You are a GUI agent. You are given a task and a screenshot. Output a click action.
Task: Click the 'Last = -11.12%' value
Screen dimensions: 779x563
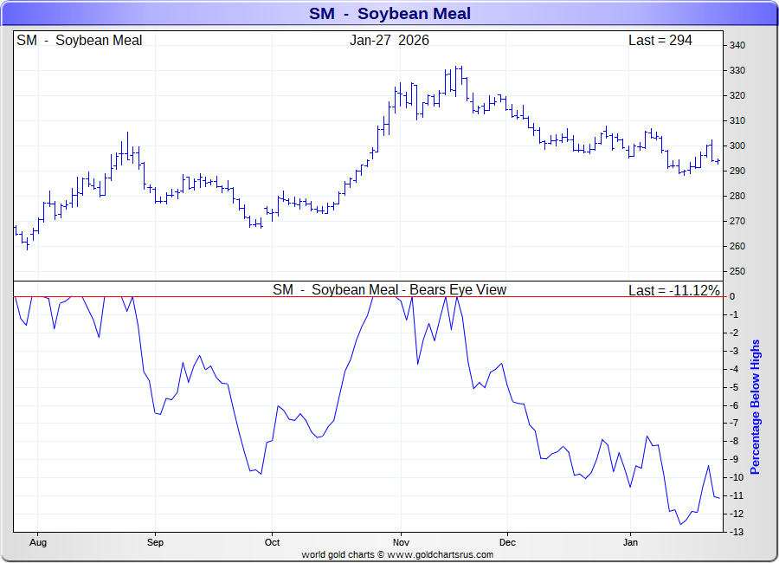[673, 290]
